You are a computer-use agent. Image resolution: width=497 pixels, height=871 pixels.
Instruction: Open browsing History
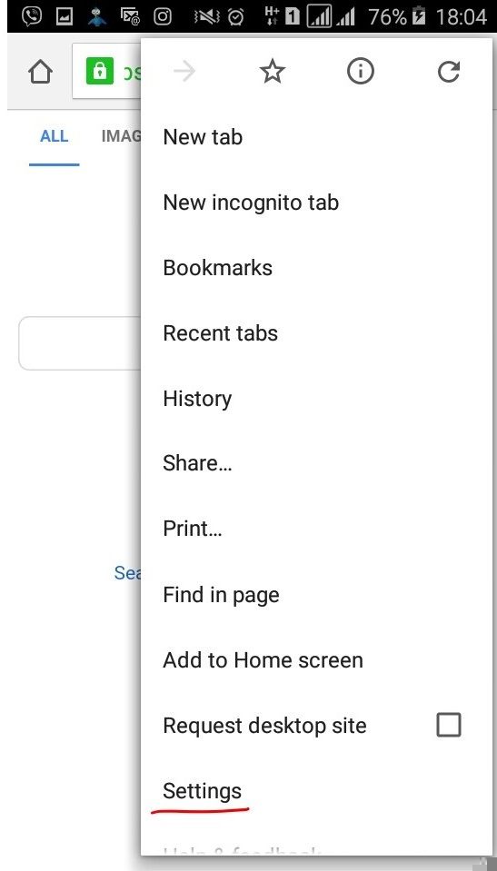[x=197, y=400]
